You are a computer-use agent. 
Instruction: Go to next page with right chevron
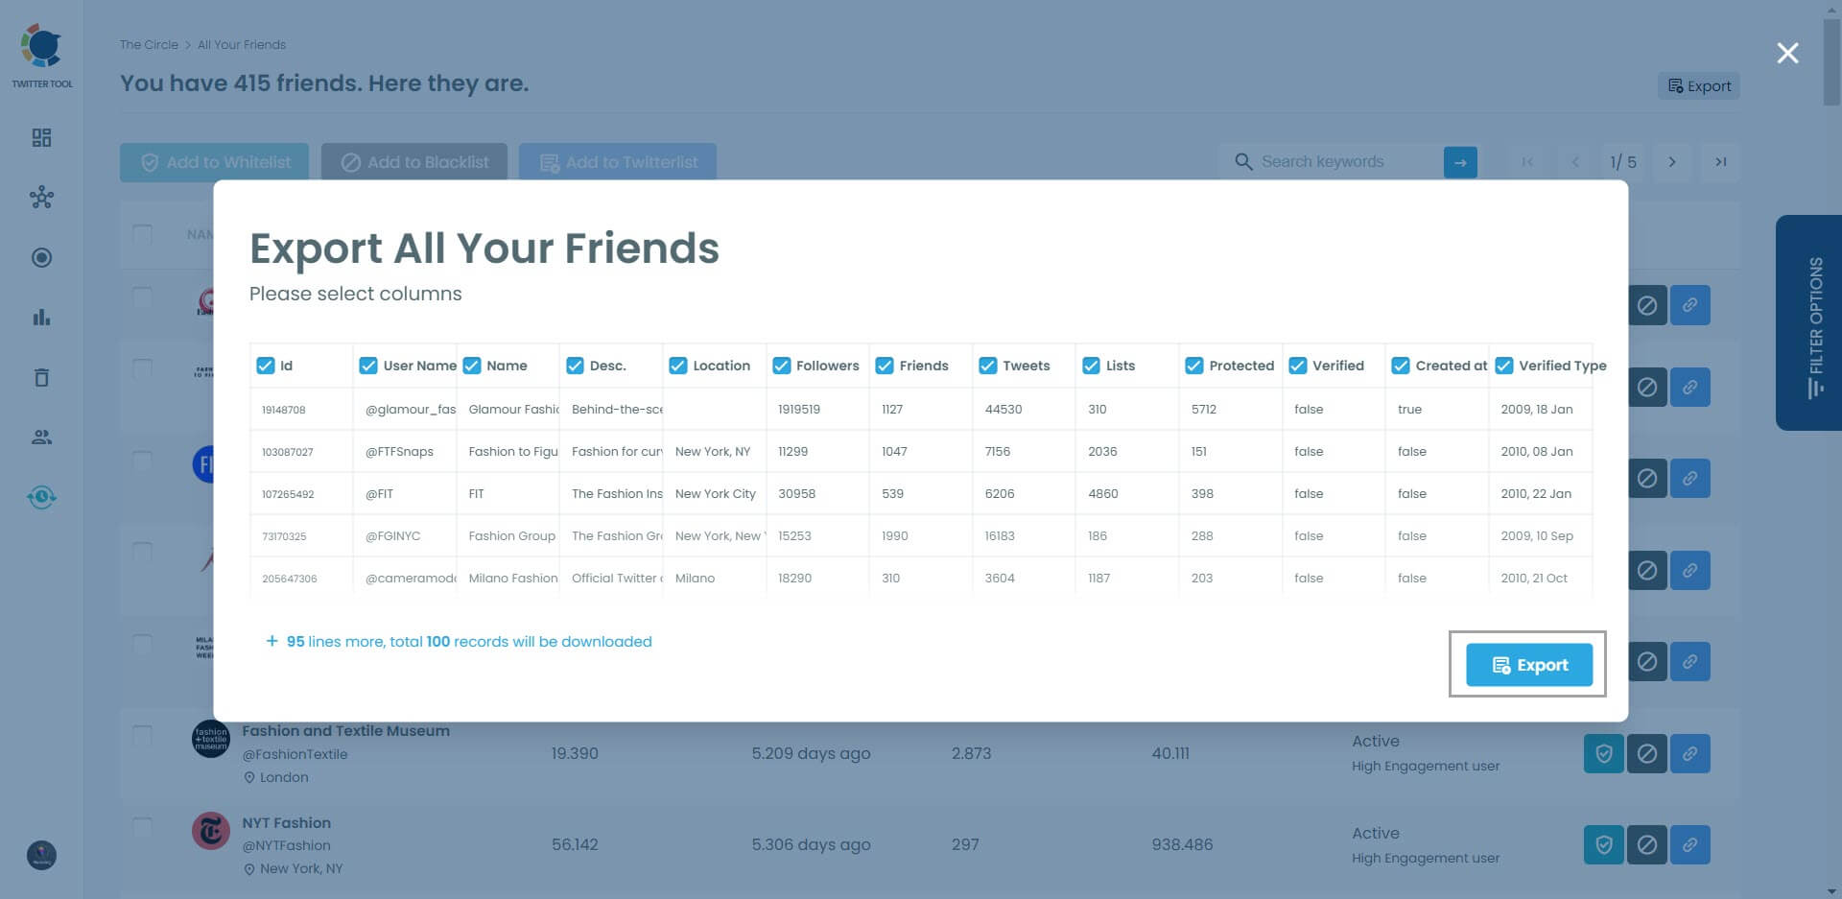tap(1672, 162)
